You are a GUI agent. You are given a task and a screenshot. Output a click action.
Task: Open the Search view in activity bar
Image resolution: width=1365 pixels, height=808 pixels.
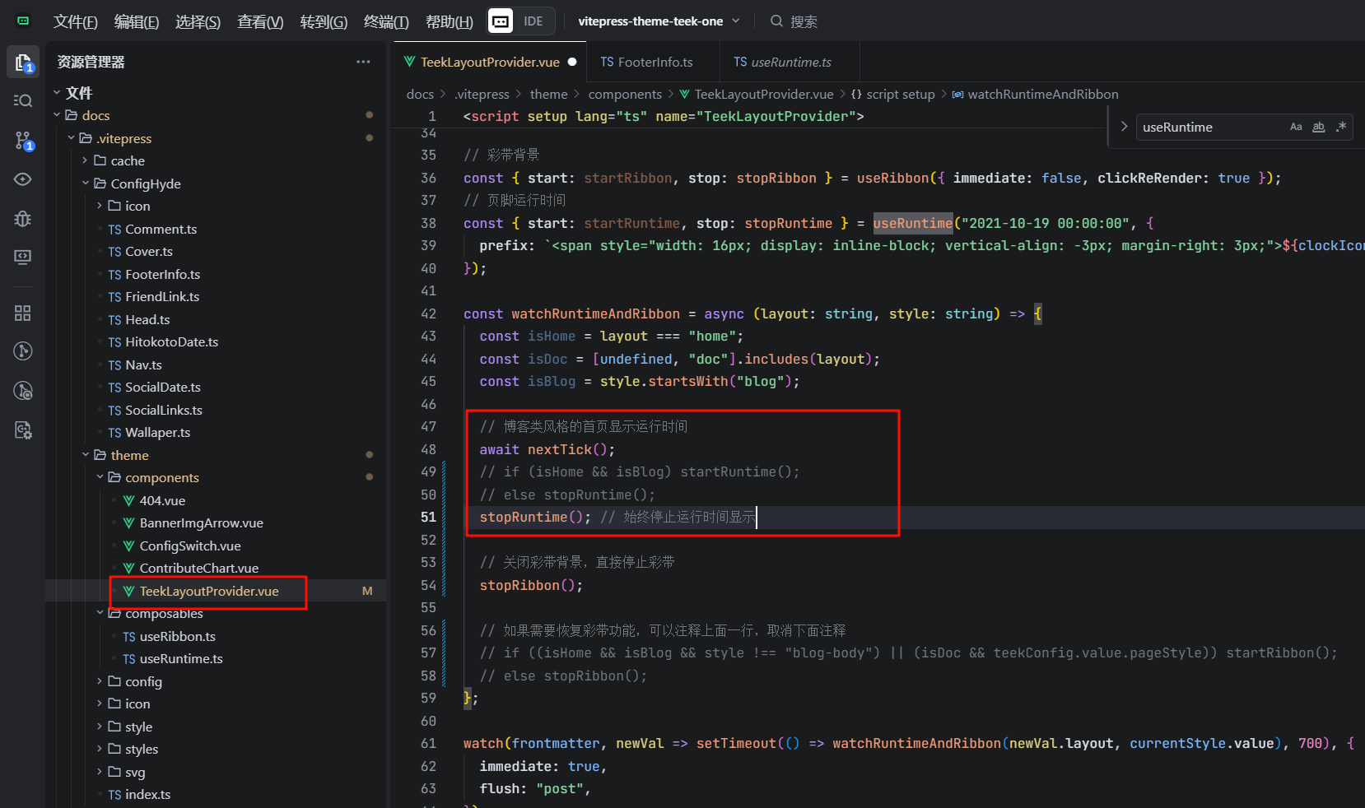click(23, 100)
